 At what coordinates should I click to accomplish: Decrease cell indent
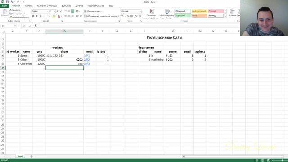pos(77,16)
